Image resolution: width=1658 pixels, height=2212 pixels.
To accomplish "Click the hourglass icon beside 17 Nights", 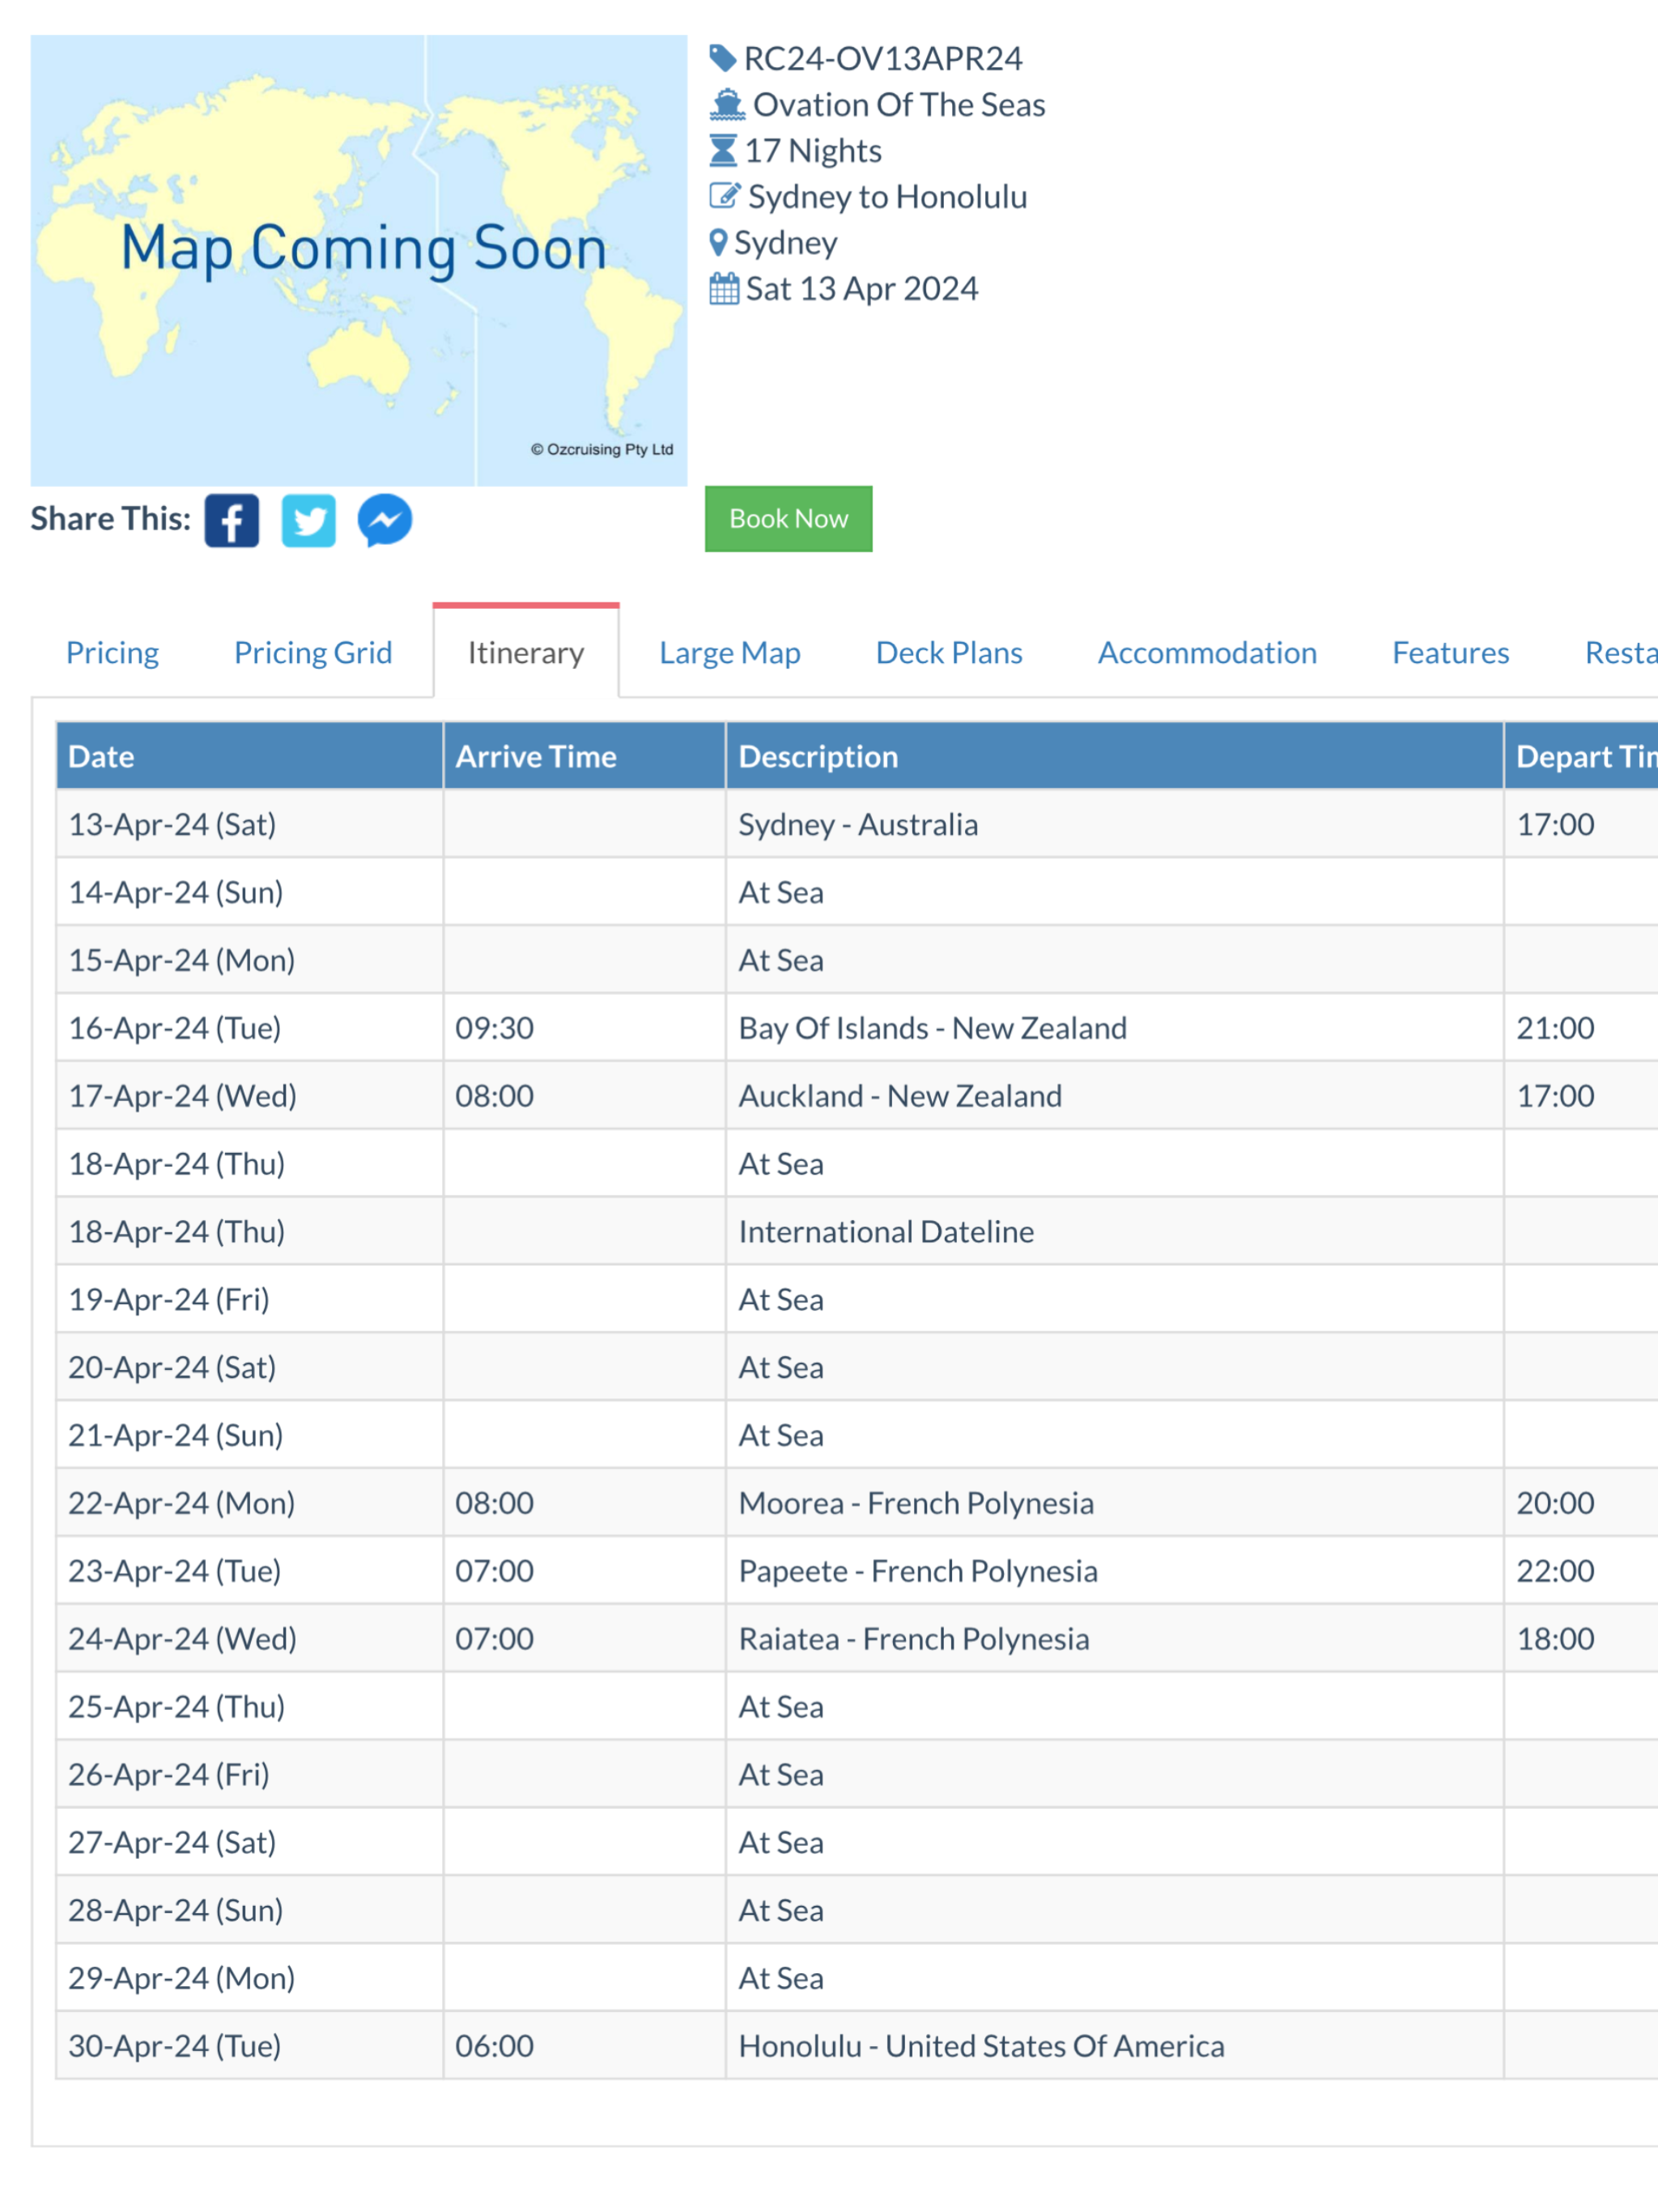I will (x=723, y=151).
